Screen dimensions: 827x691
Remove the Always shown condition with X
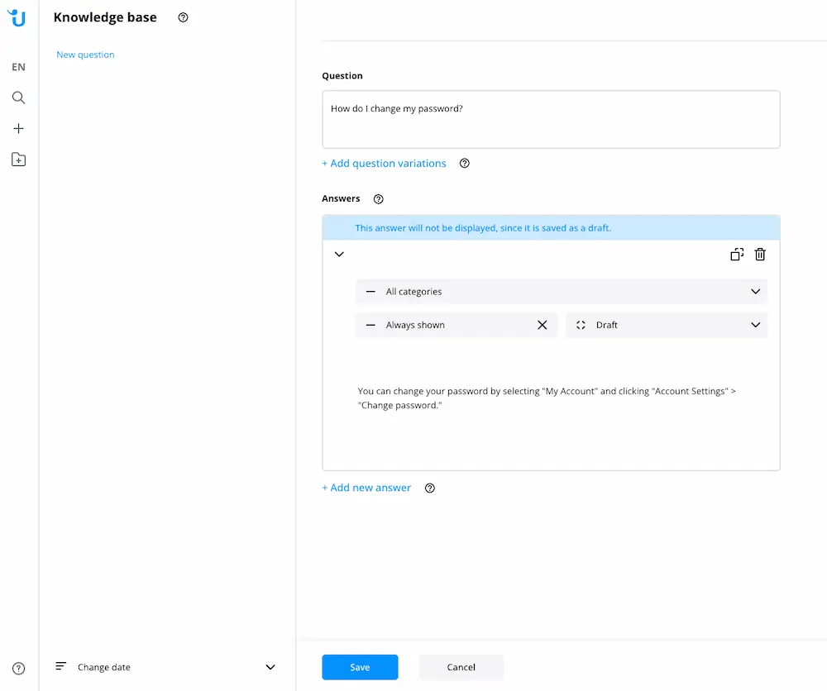coord(543,326)
